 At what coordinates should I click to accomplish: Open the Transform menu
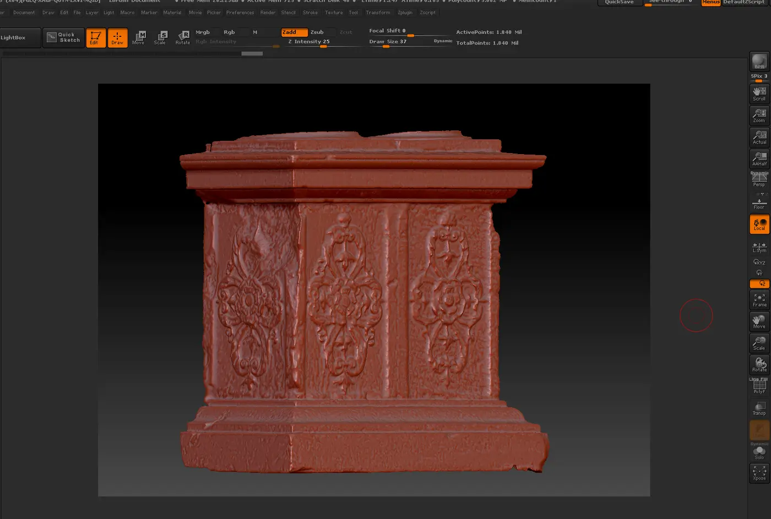point(378,13)
